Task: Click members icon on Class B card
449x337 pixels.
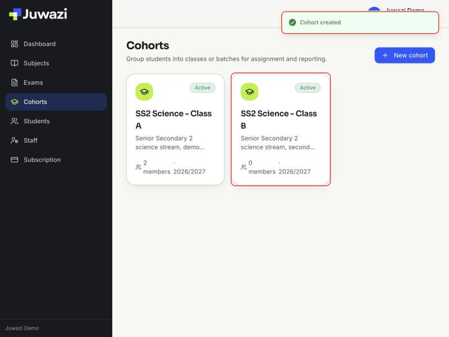Action: tap(244, 167)
